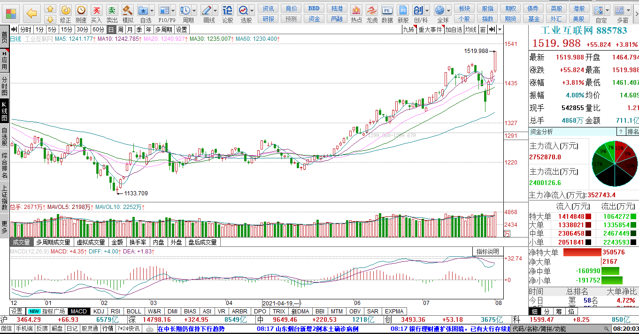
Task: Open the 测速 clock speed test
Action: pos(81,13)
